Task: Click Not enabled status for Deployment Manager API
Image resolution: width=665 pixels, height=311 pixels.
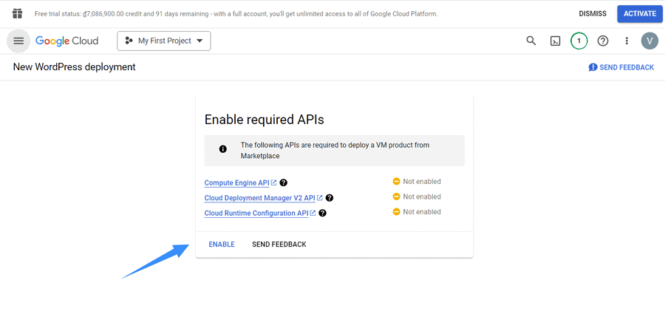Action: pyautogui.click(x=417, y=196)
